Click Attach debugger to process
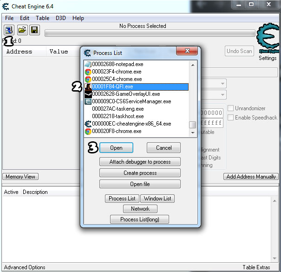This screenshot has width=281, height=272. tap(140, 162)
